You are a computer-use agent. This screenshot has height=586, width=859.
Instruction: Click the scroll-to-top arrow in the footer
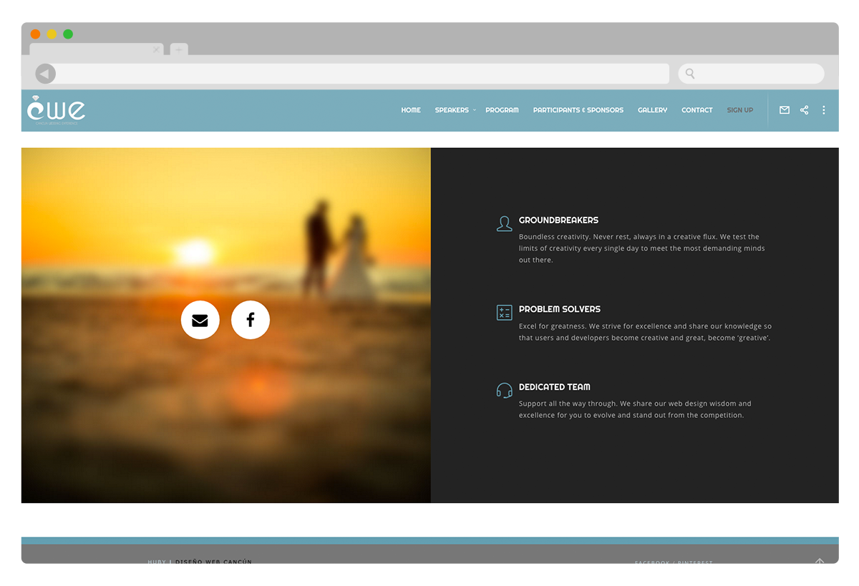[820, 562]
